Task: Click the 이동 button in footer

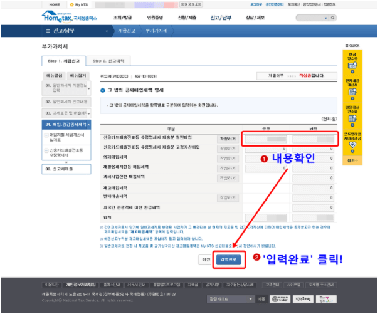Action: coord(261,300)
